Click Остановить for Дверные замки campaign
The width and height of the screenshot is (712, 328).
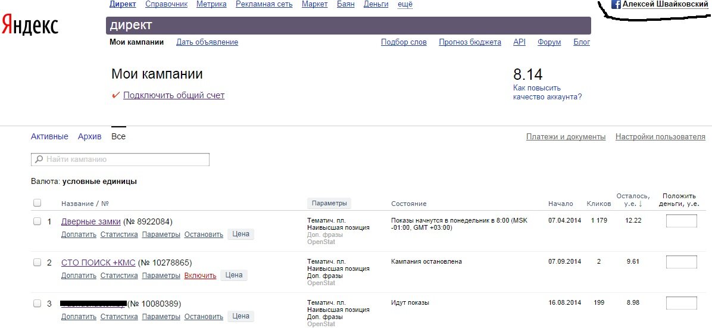pos(204,235)
